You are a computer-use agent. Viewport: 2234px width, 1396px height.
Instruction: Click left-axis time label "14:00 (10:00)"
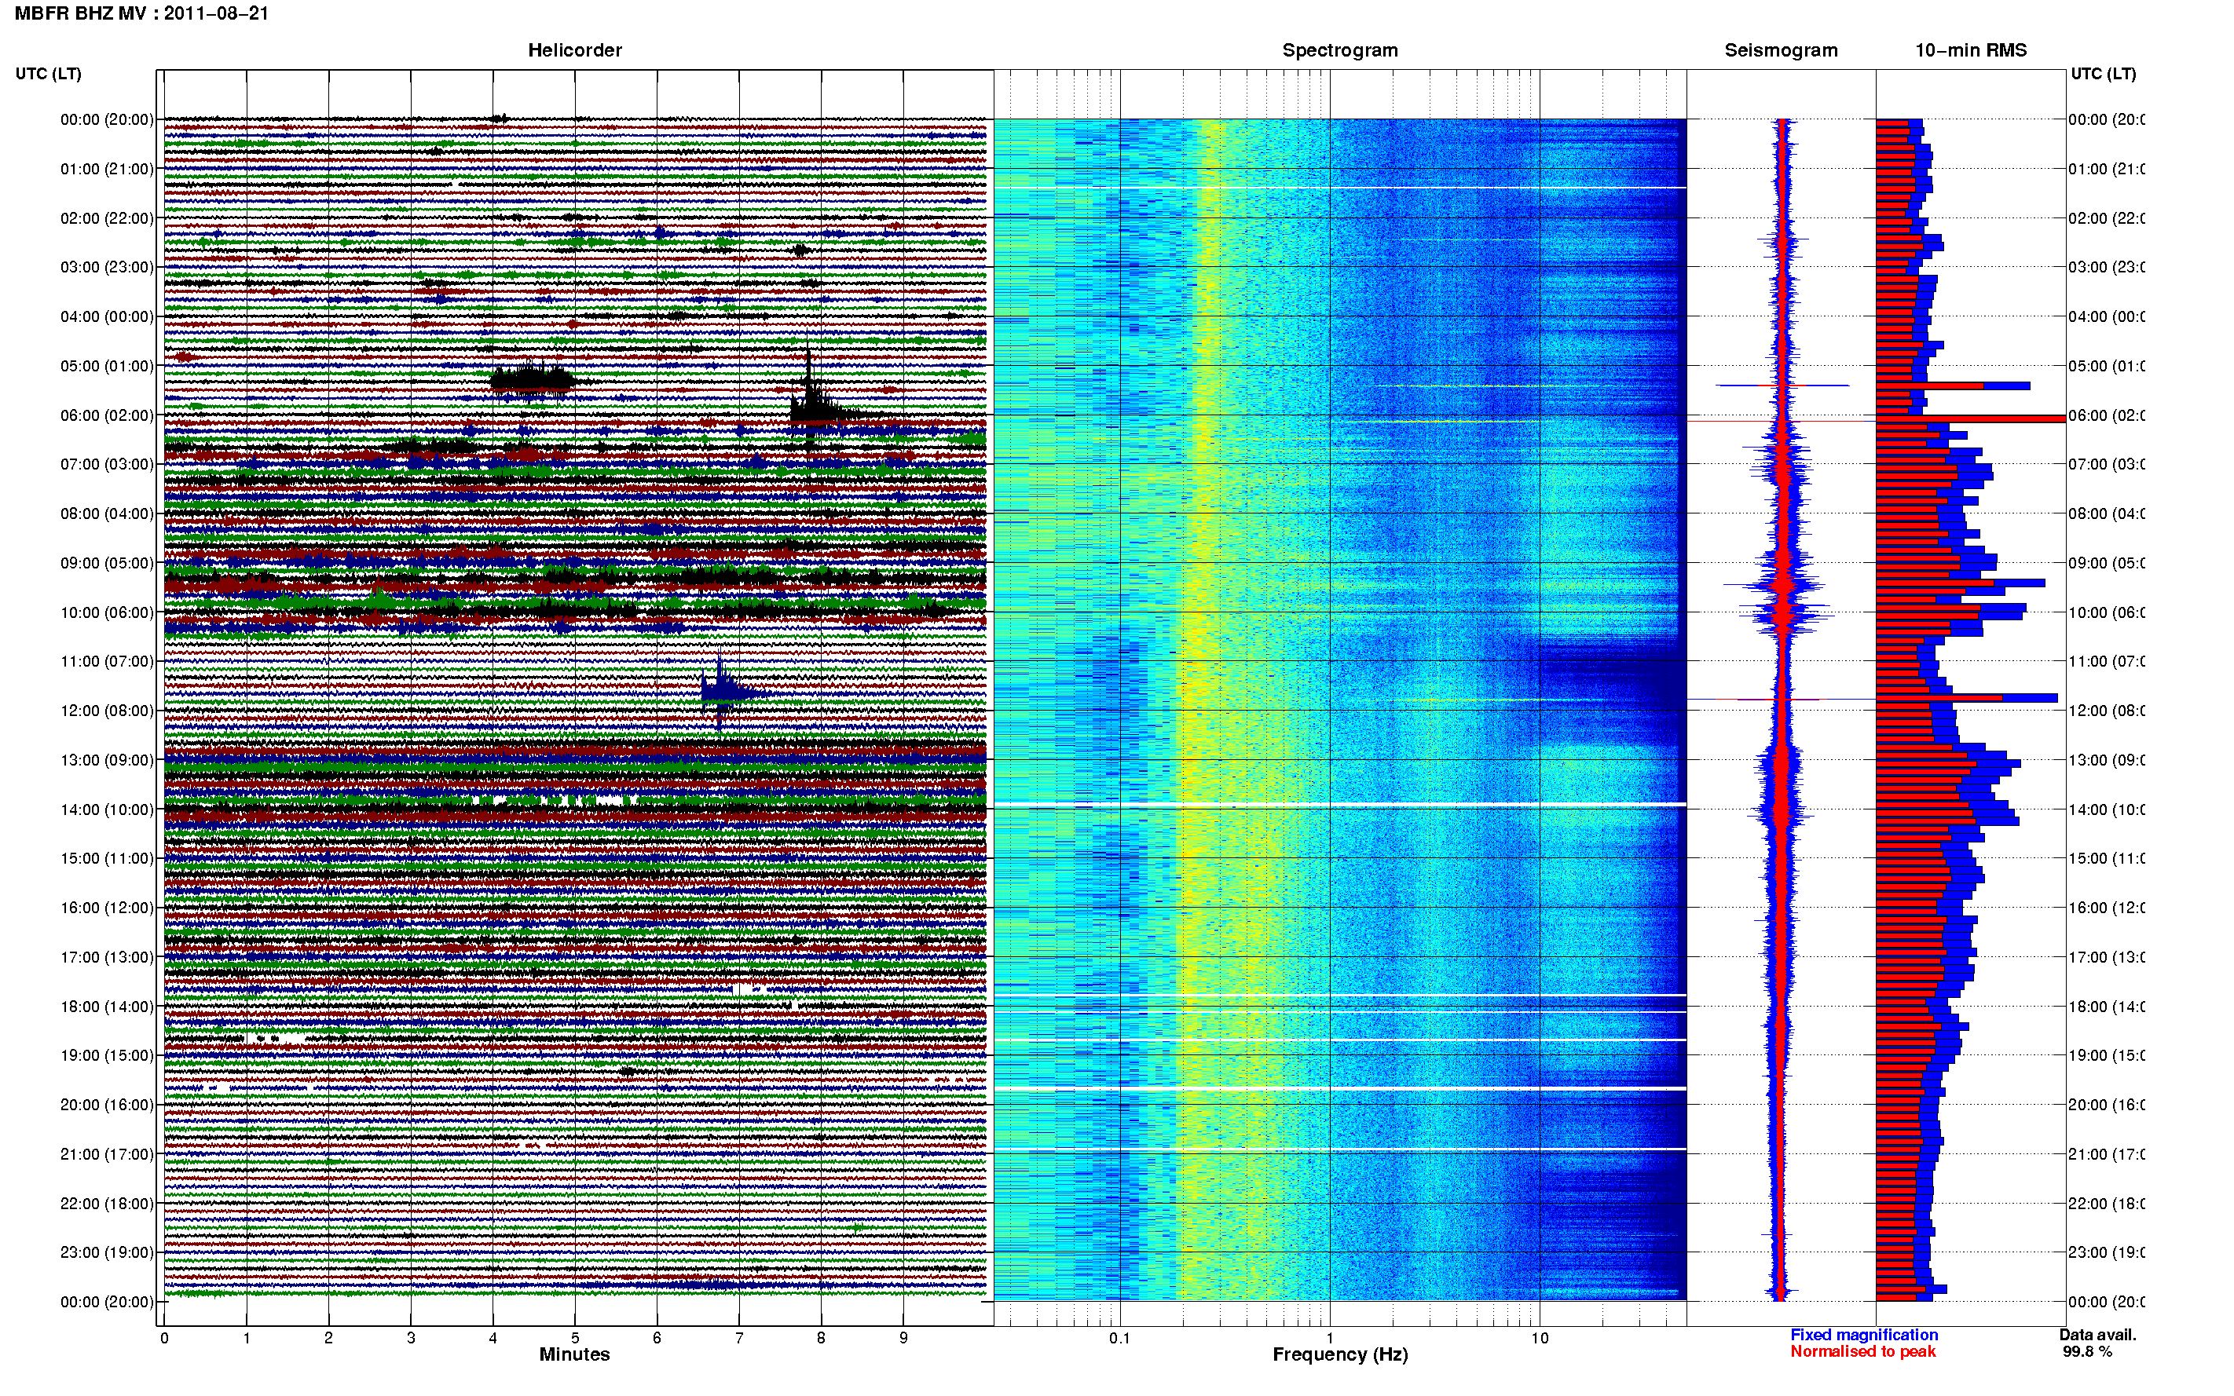[x=107, y=809]
